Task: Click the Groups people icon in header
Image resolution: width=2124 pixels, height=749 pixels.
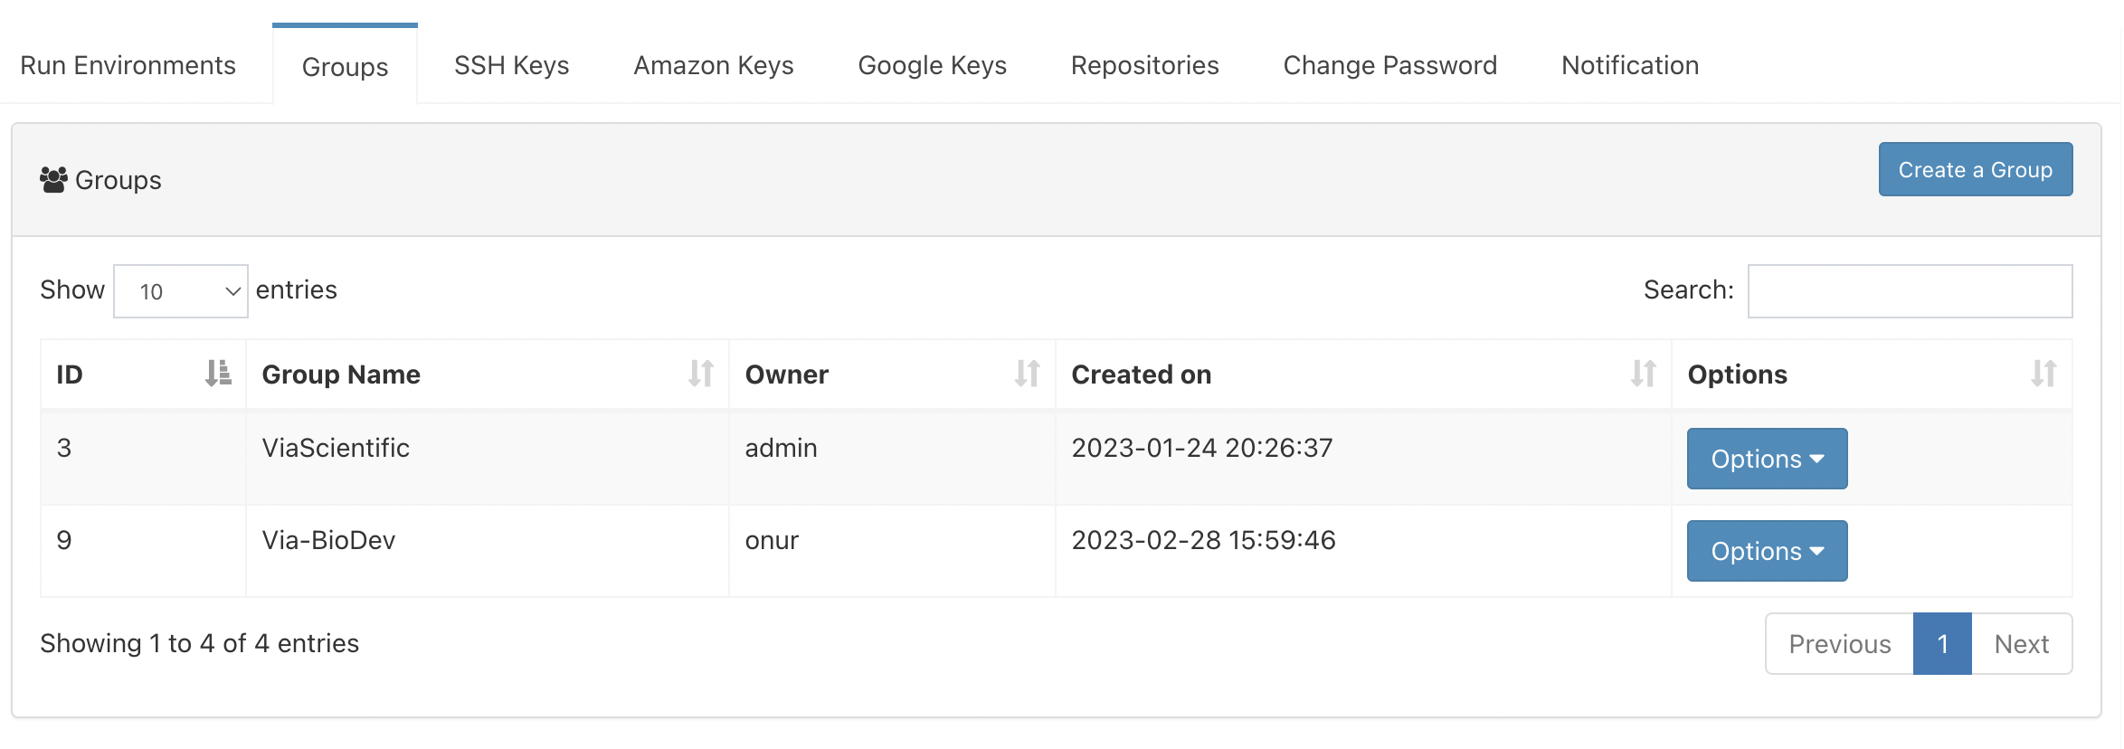Action: (53, 180)
